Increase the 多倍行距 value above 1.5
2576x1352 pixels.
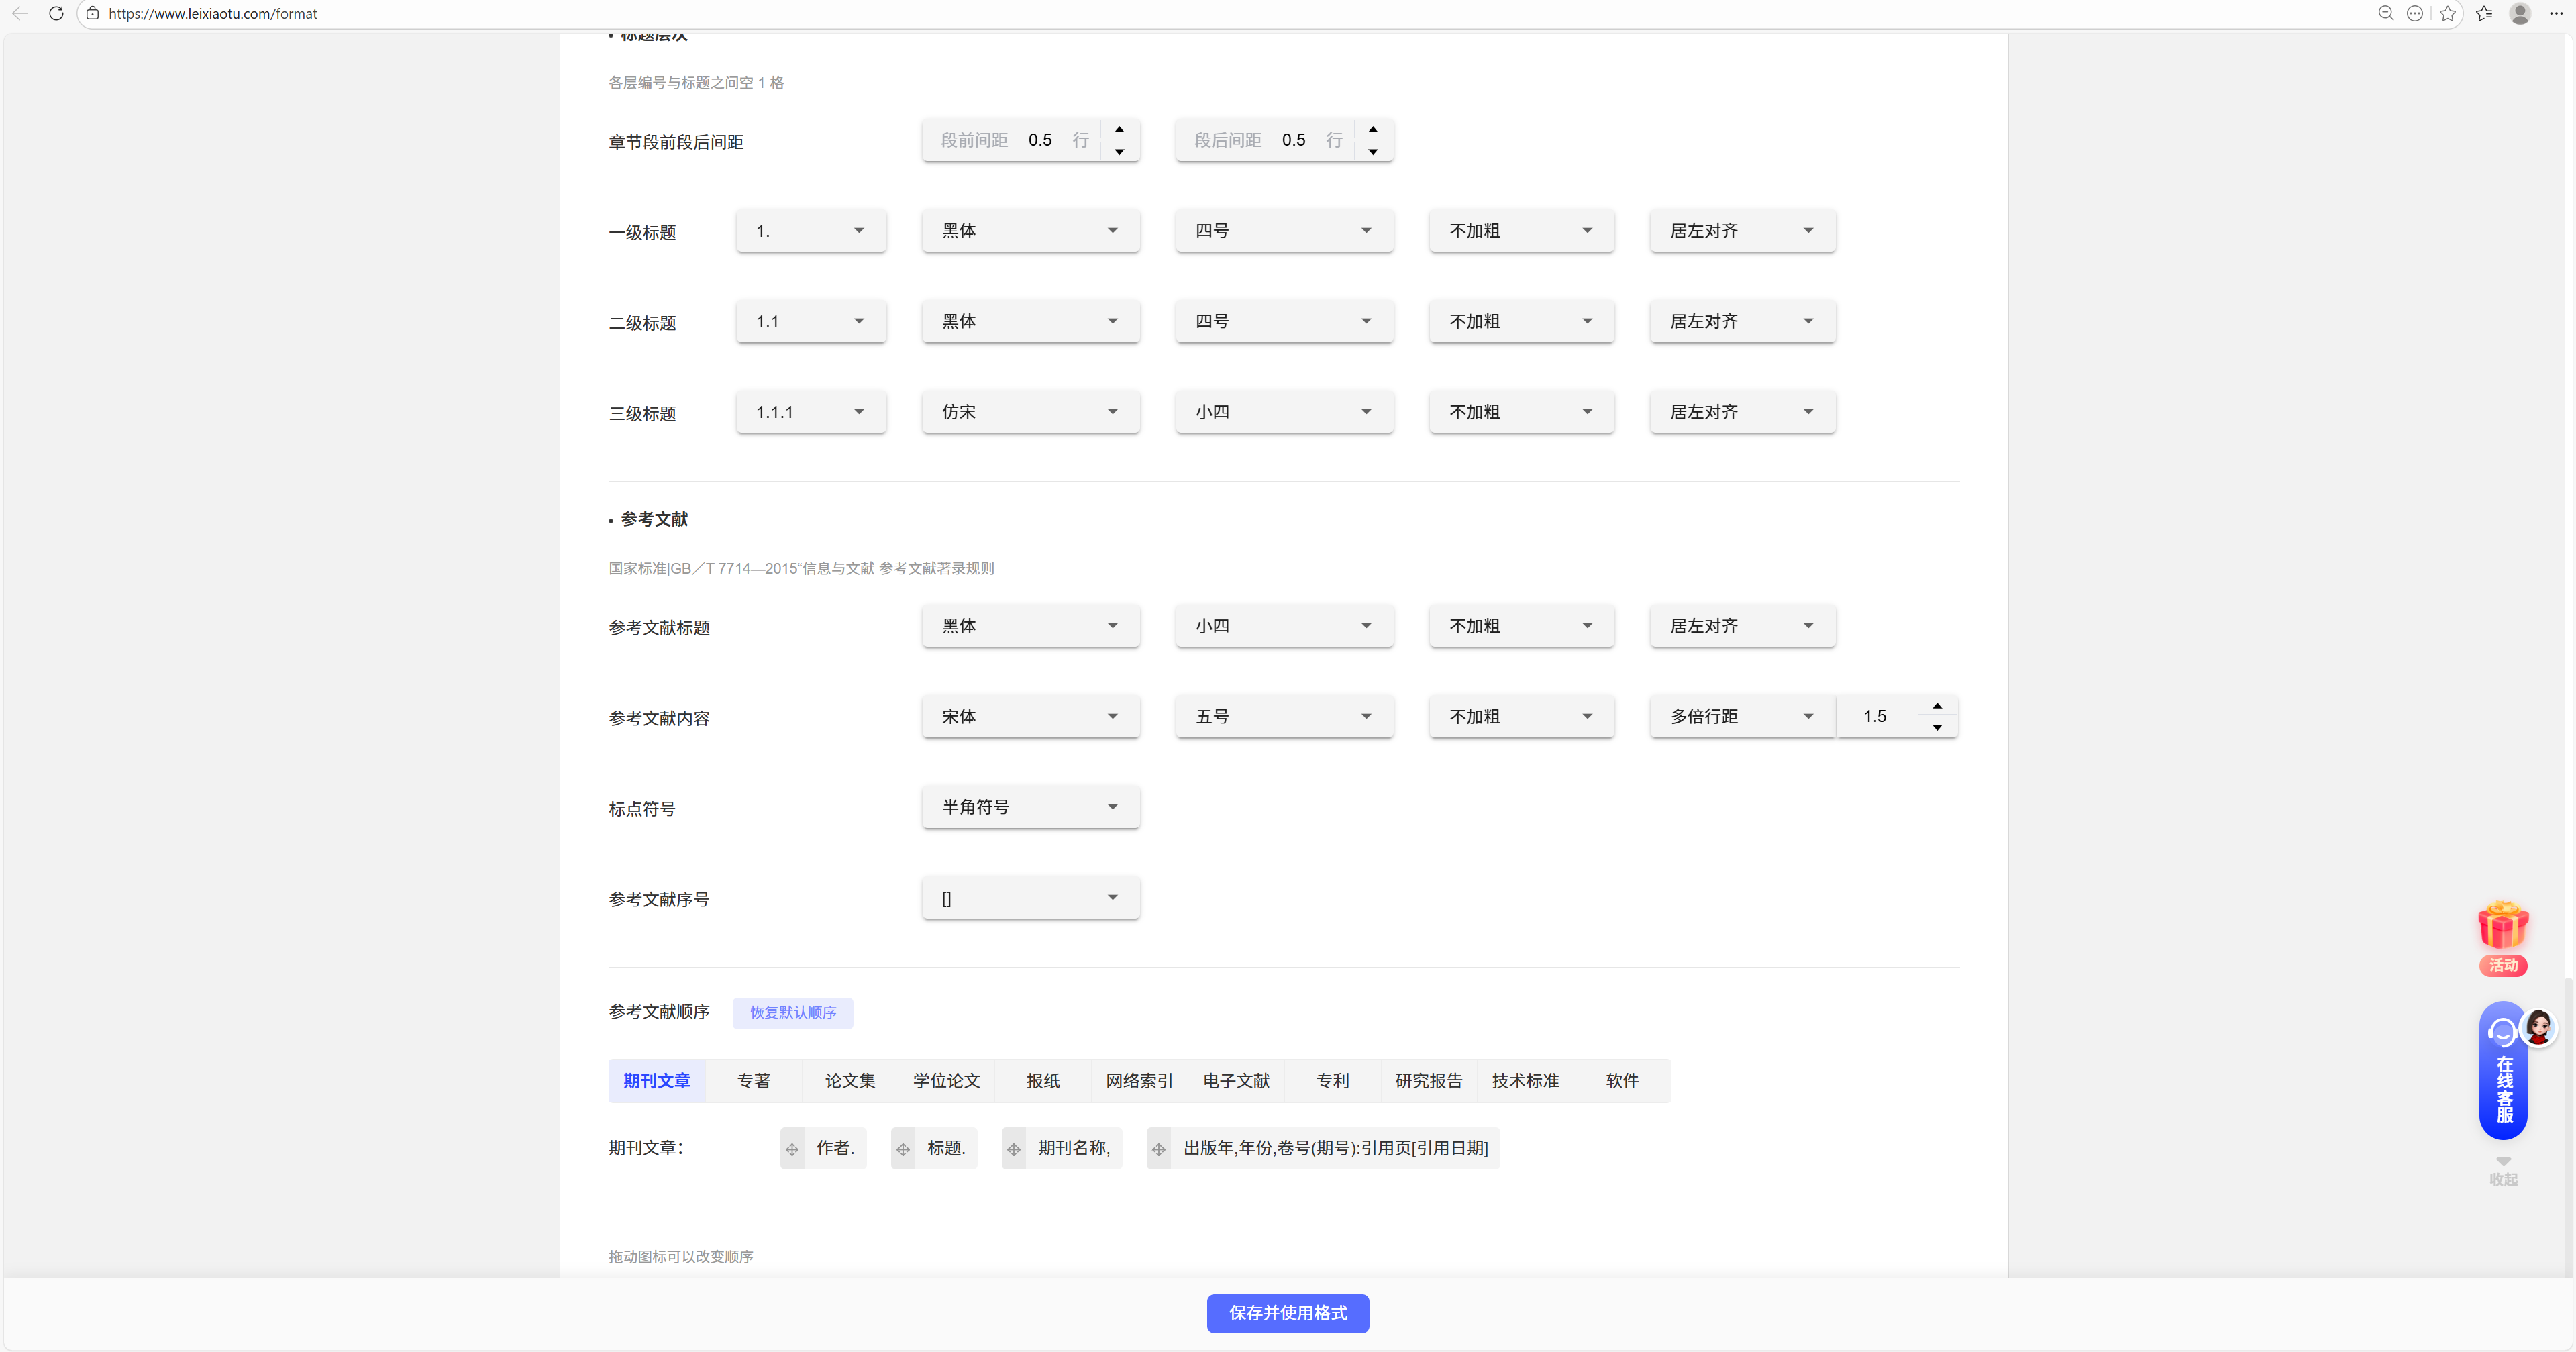1937,706
